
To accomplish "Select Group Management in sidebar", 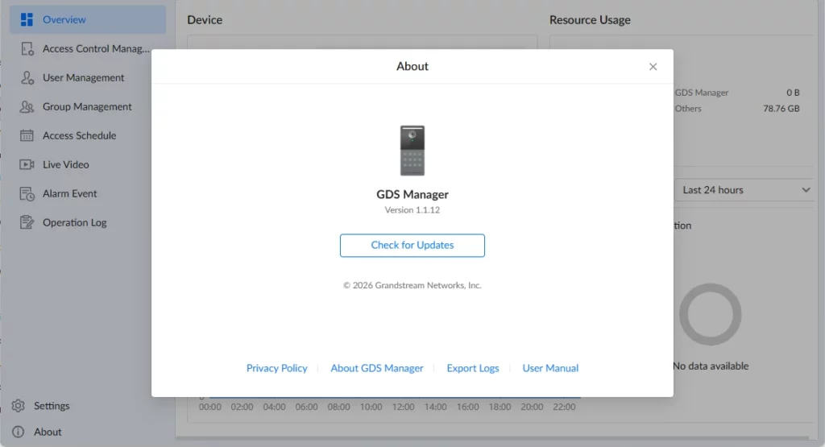I will tap(87, 107).
